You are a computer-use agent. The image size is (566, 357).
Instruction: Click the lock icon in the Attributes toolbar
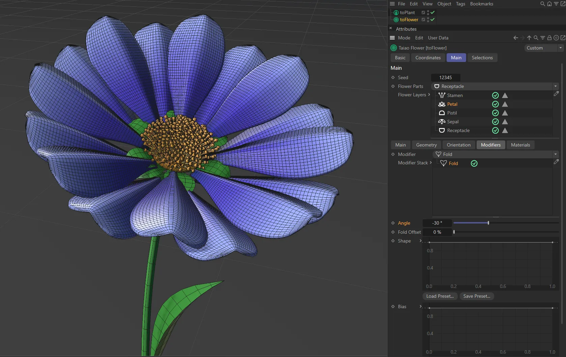pyautogui.click(x=549, y=38)
